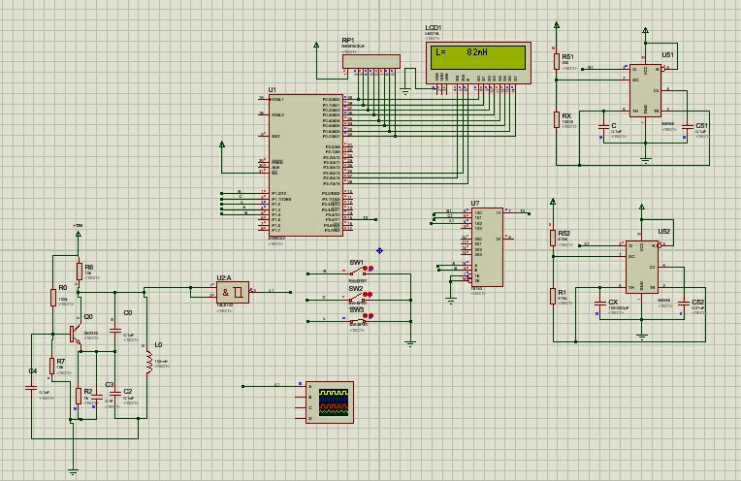
Task: Click the 'U52' reference label
Action: point(664,231)
